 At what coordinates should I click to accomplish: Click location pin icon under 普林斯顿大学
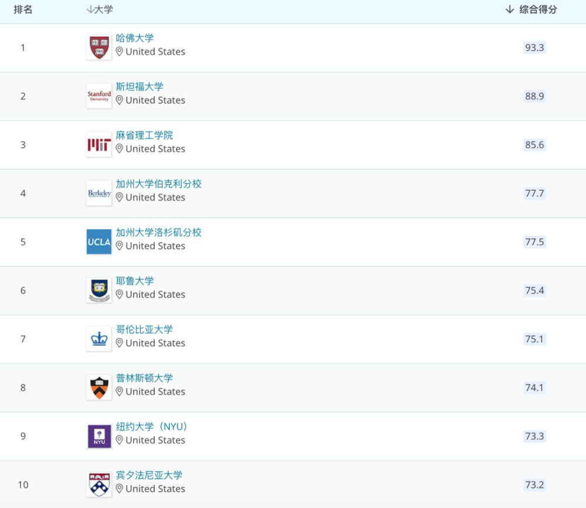tap(119, 392)
